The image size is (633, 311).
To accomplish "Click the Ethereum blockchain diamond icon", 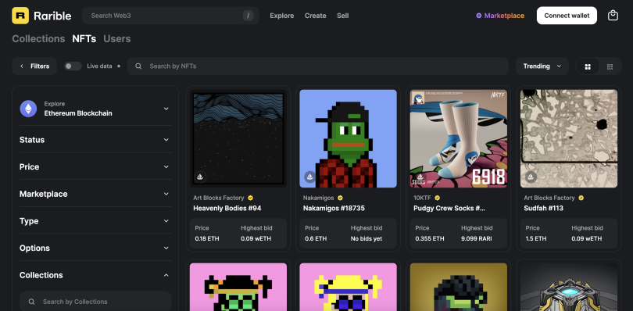I will pyautogui.click(x=28, y=109).
